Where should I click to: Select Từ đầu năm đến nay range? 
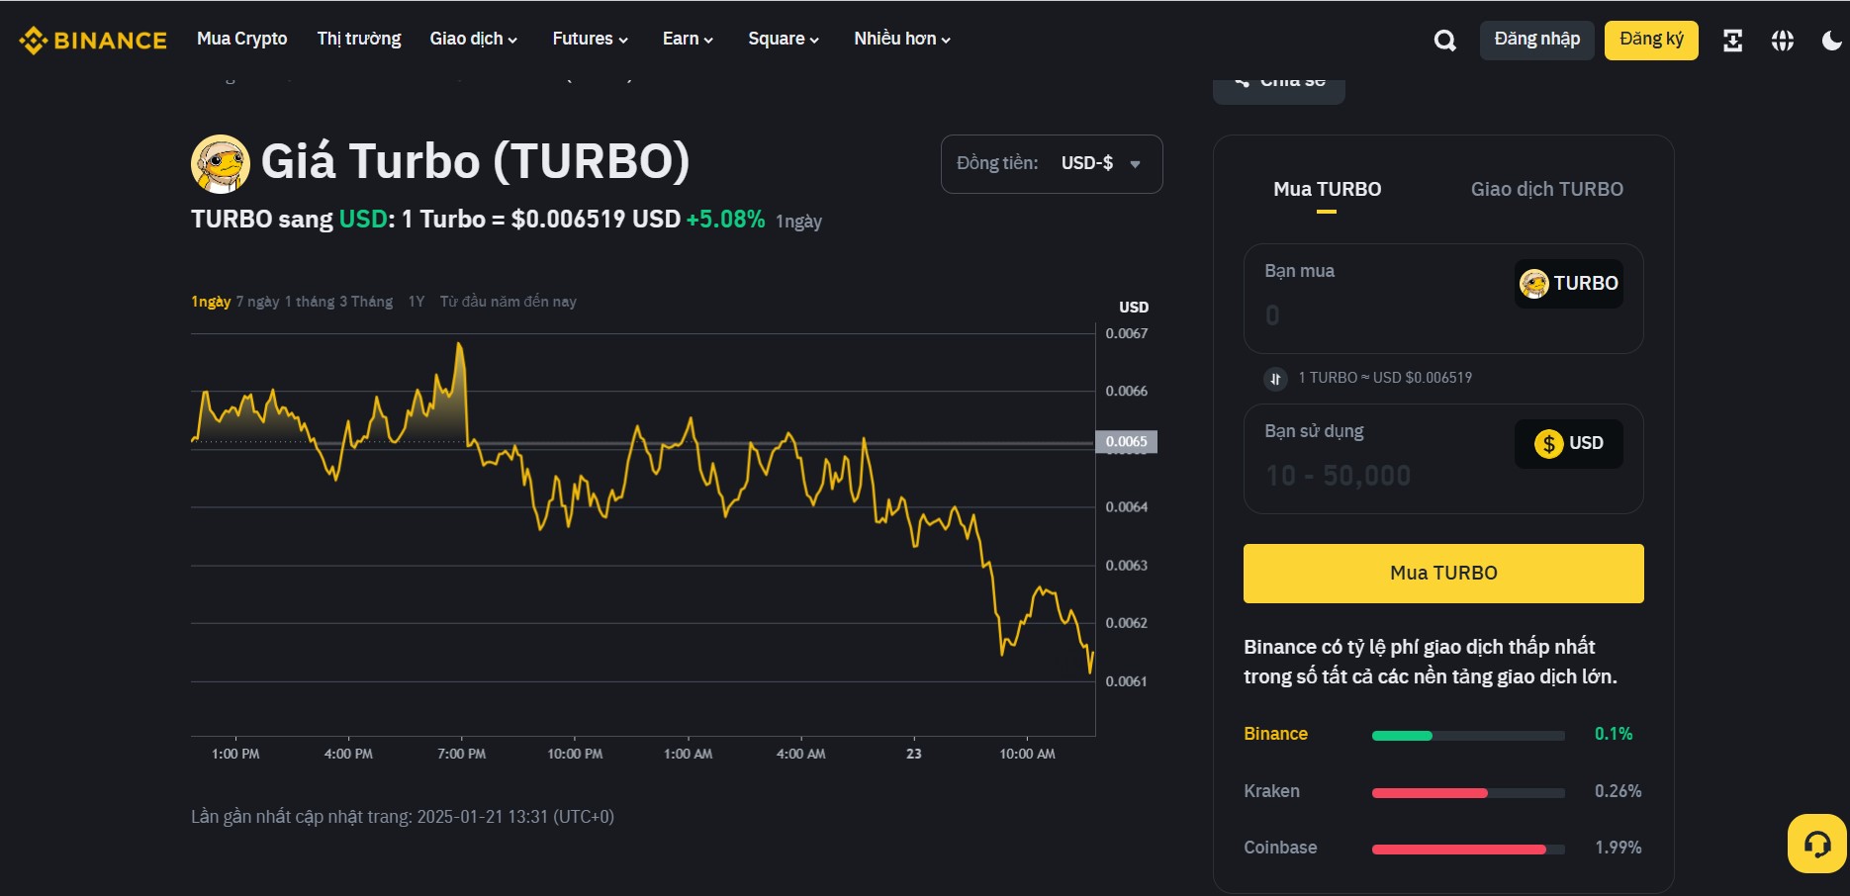coord(509,302)
